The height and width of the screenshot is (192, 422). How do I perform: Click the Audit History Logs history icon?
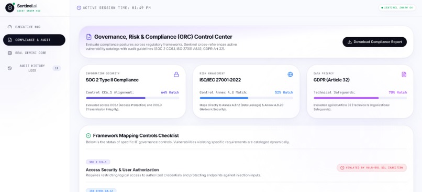(x=10, y=68)
